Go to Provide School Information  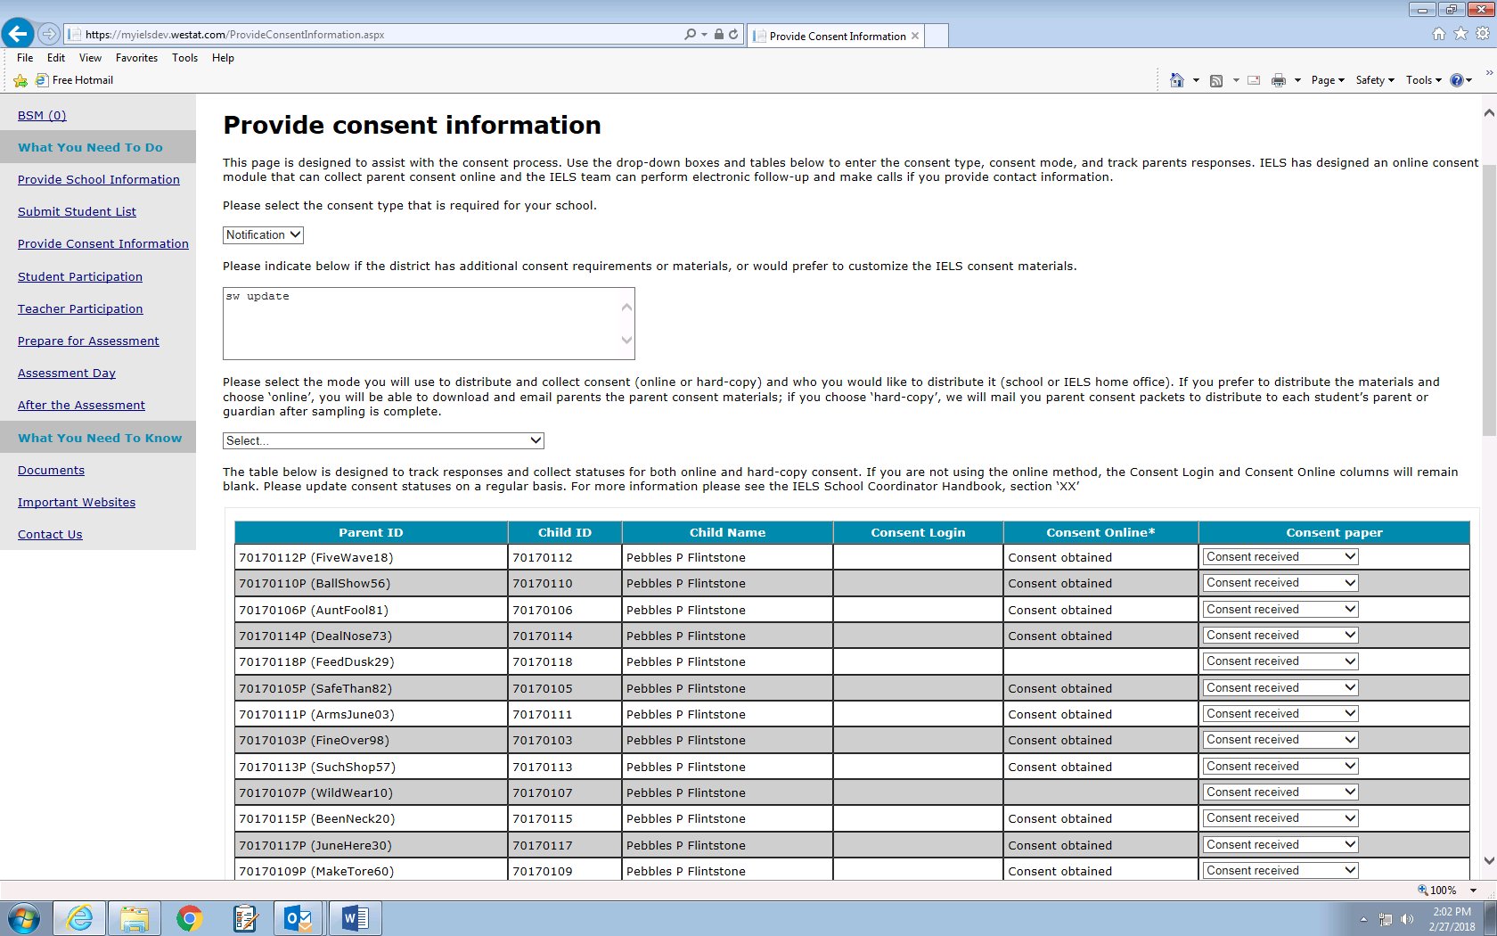pyautogui.click(x=99, y=180)
